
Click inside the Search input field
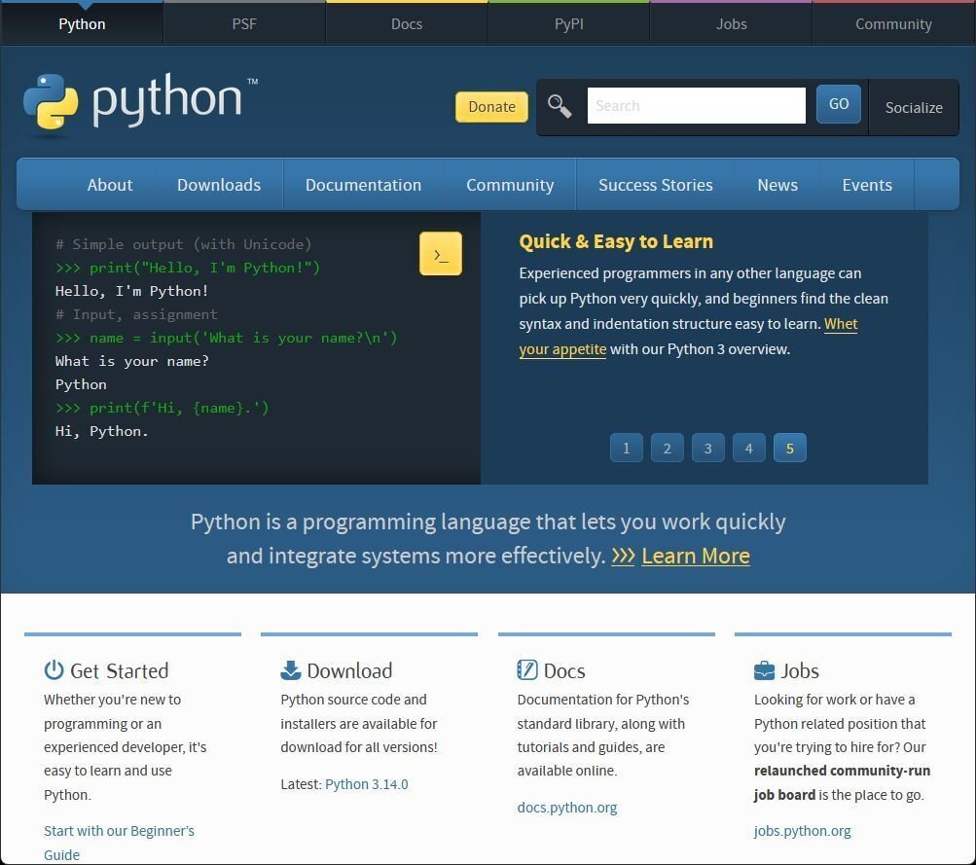click(696, 105)
